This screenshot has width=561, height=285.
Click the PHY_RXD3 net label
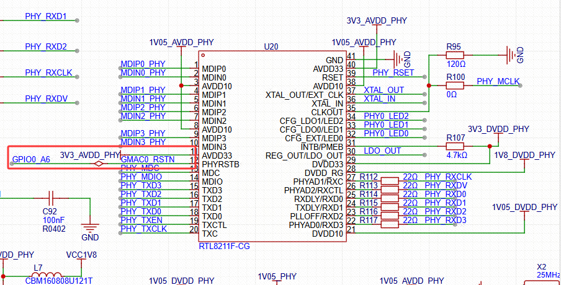tap(446, 220)
